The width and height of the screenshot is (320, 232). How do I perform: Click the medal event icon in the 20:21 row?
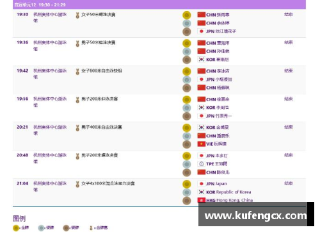pos(77,128)
